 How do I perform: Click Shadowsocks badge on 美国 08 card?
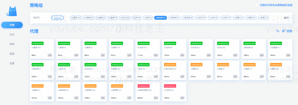[x=196, y=65]
